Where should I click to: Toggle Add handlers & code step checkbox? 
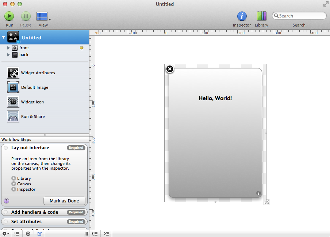pyautogui.click(x=6, y=212)
